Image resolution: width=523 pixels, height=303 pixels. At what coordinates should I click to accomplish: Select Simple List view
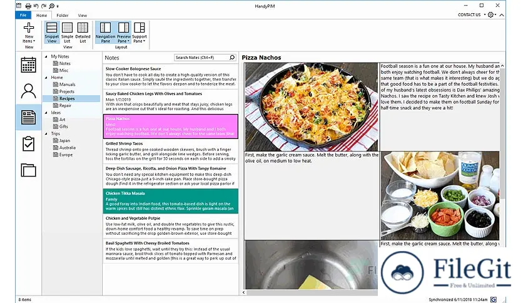pos(67,33)
